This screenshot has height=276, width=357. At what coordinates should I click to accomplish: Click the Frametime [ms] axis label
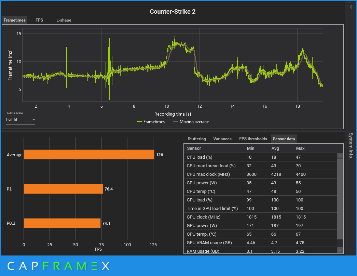coord(10,65)
